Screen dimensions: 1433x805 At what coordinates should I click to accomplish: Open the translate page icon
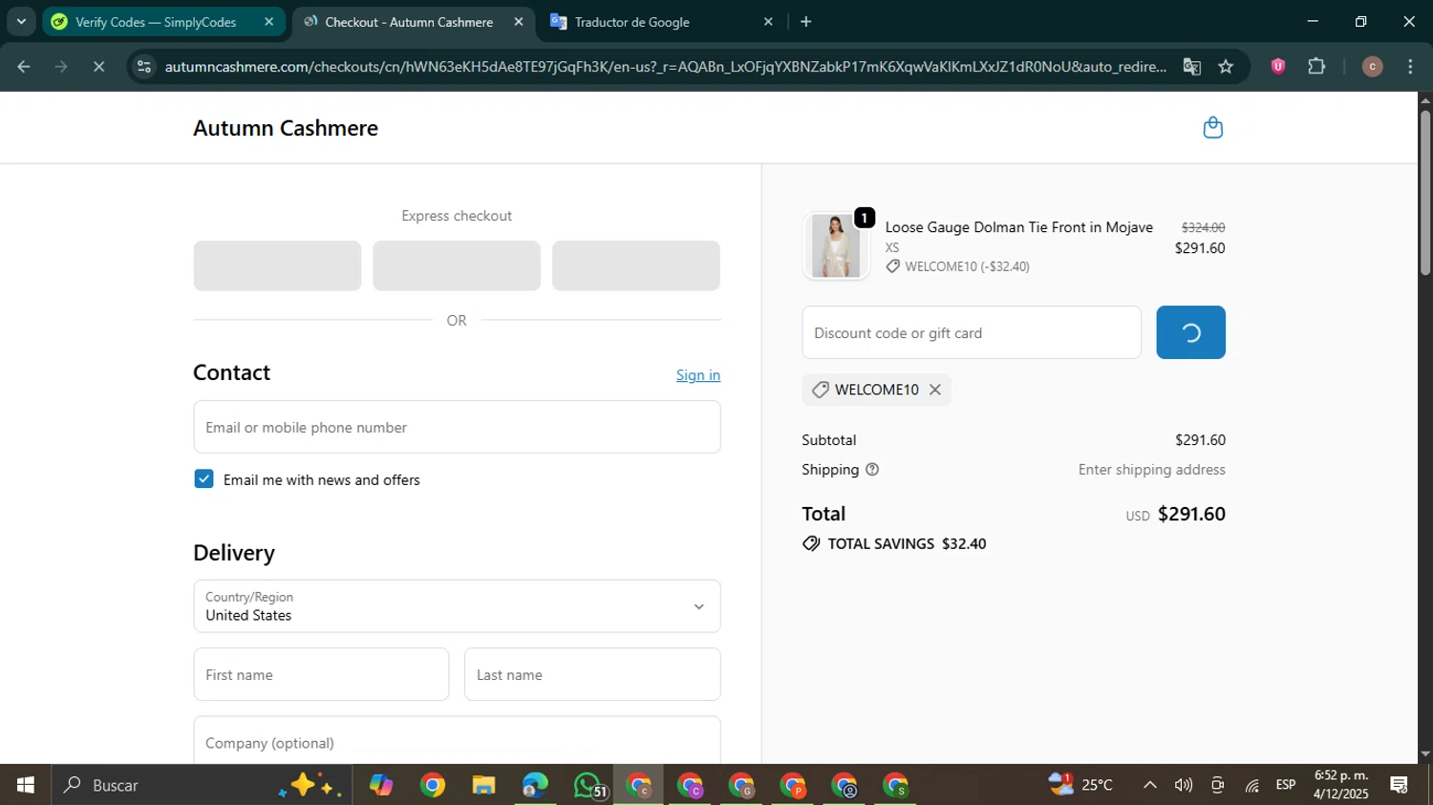tap(1191, 67)
